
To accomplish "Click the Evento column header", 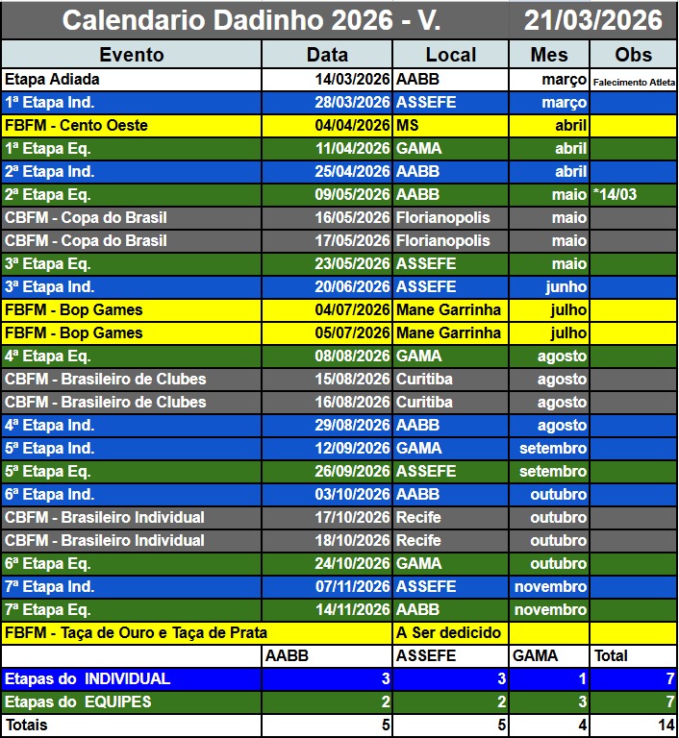I will coord(132,55).
